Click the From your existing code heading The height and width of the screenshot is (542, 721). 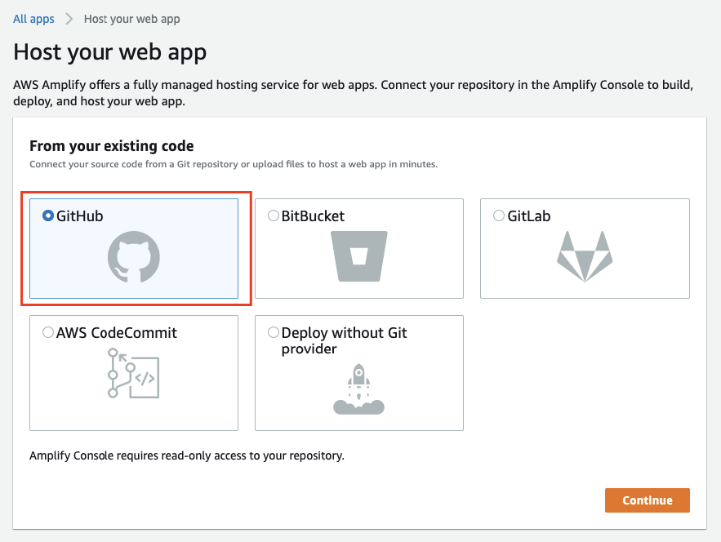[112, 146]
